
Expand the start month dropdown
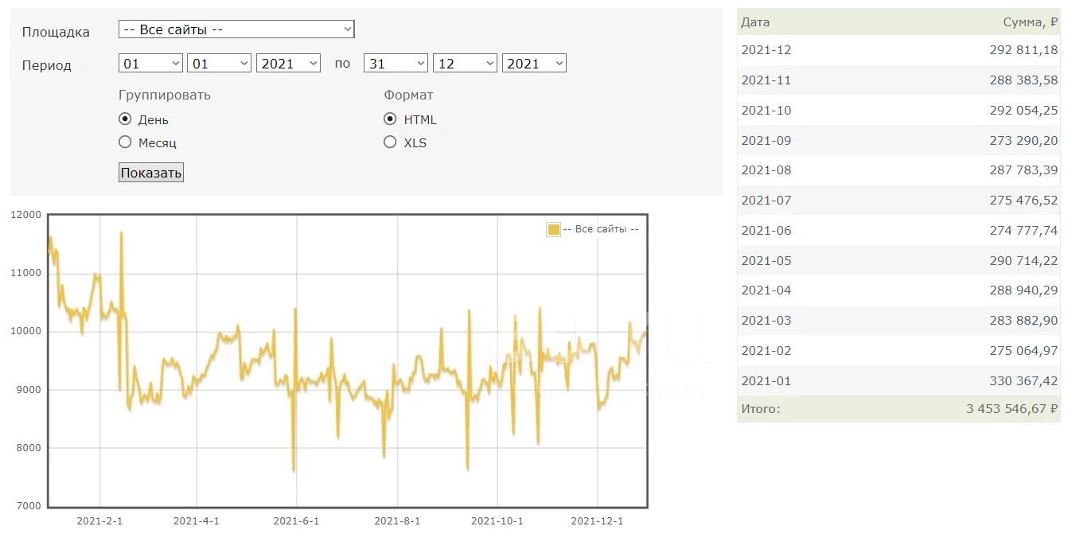(219, 64)
